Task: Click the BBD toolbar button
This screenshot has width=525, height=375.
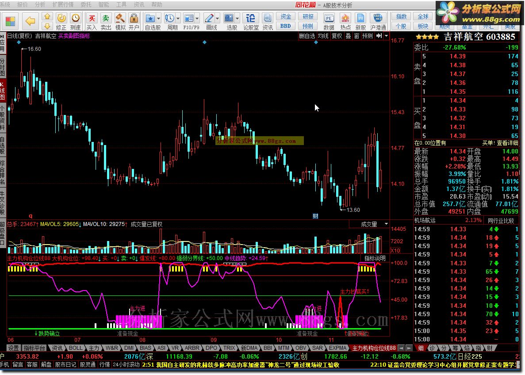Action: click(286, 26)
